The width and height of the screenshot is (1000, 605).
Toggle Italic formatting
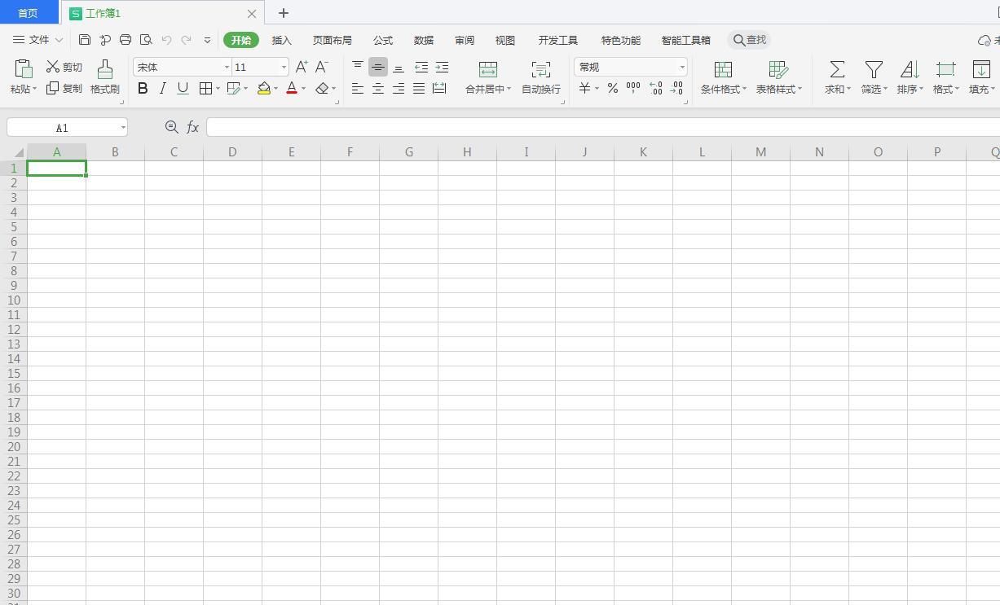162,88
